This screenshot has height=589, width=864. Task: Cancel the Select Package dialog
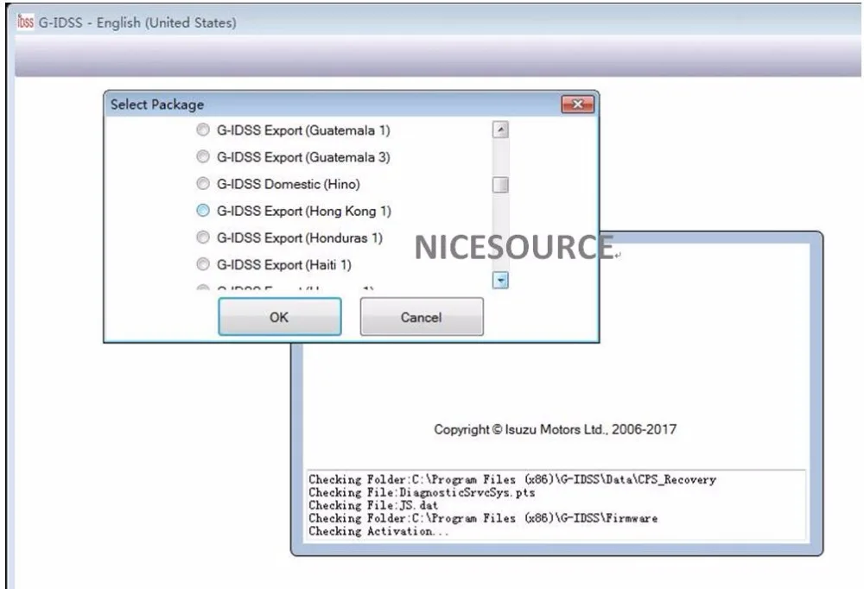point(422,317)
